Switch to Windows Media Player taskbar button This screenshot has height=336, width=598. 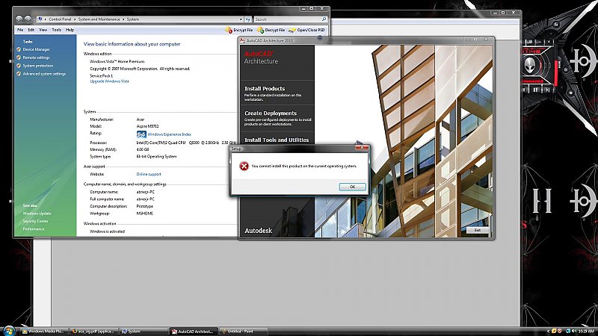[43, 332]
